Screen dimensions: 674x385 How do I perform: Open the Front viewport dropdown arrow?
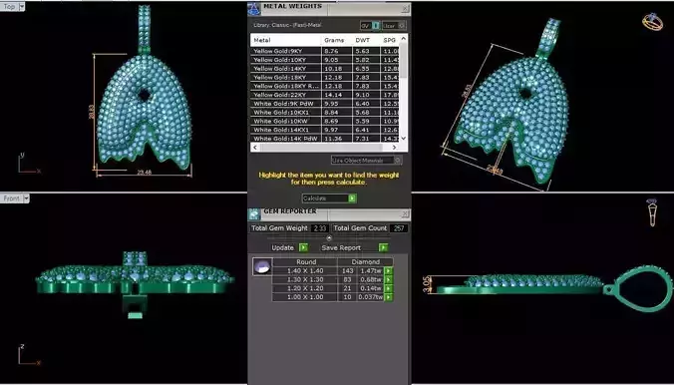point(26,198)
